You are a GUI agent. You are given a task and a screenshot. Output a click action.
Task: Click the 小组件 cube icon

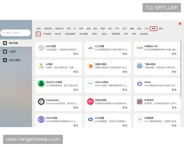click(5, 51)
